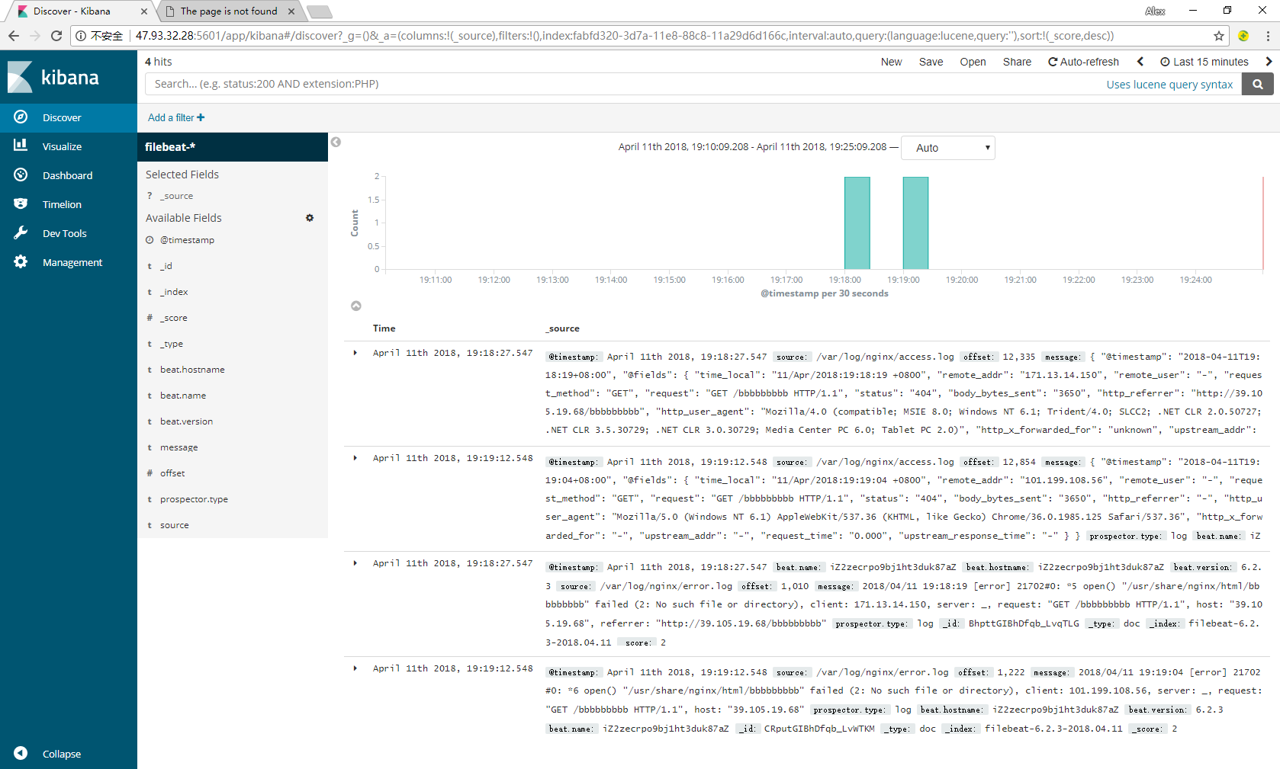Click the green browser extension icon
This screenshot has height=769, width=1280.
[x=1243, y=36]
